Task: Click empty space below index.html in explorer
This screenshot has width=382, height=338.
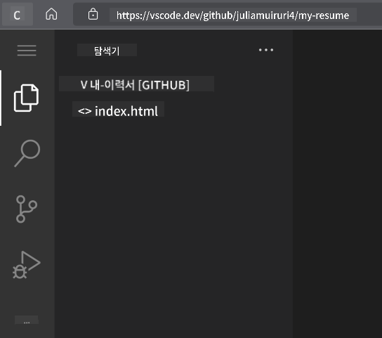Action: pyautogui.click(x=173, y=219)
